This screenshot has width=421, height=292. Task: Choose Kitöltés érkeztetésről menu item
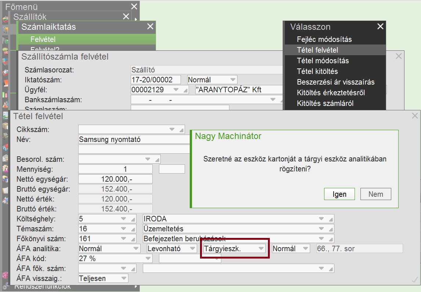click(335, 93)
